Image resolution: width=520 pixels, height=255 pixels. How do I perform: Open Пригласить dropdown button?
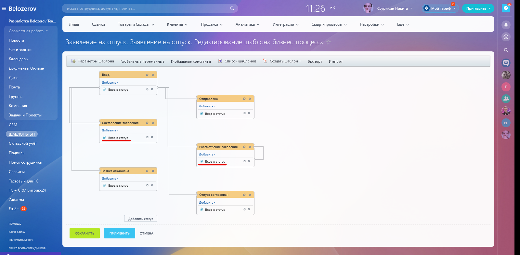pos(478,8)
